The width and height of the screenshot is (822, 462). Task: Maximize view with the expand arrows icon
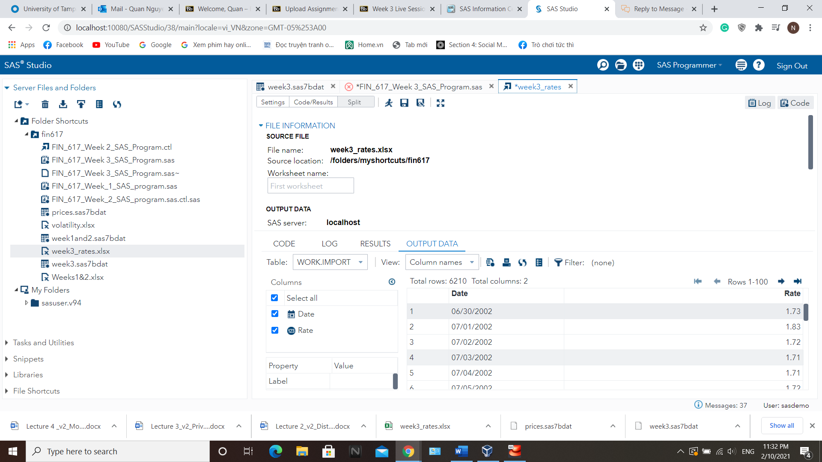pos(441,103)
